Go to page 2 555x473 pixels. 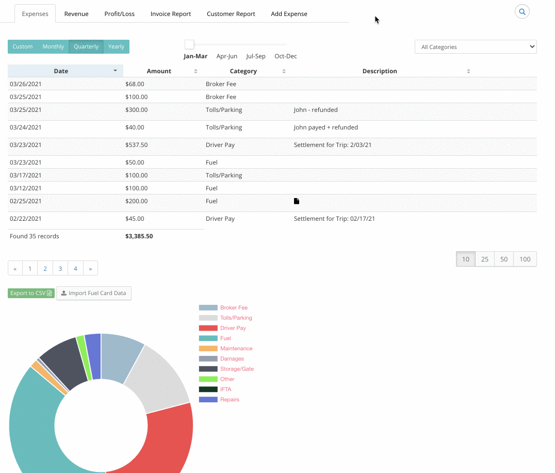[x=45, y=268]
